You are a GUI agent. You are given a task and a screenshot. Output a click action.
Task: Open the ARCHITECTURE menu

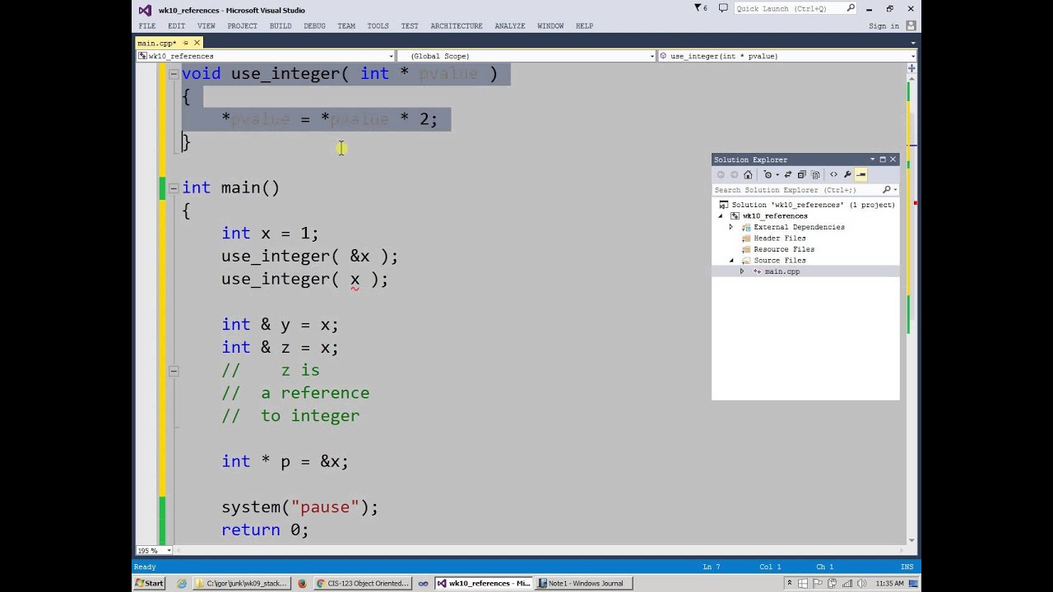click(457, 26)
